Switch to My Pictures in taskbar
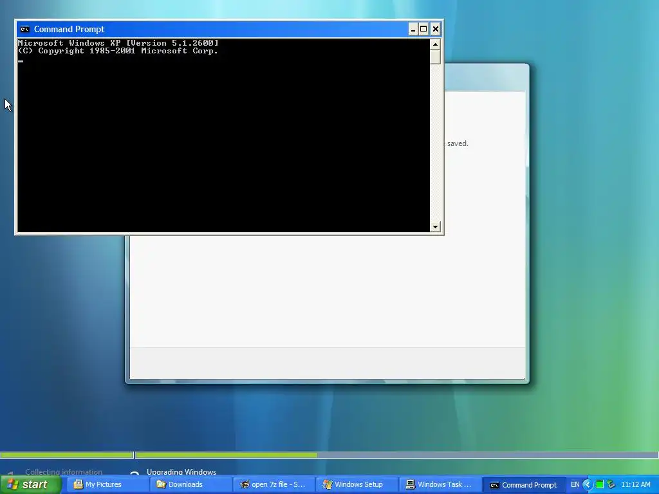659x494 pixels. 107,484
